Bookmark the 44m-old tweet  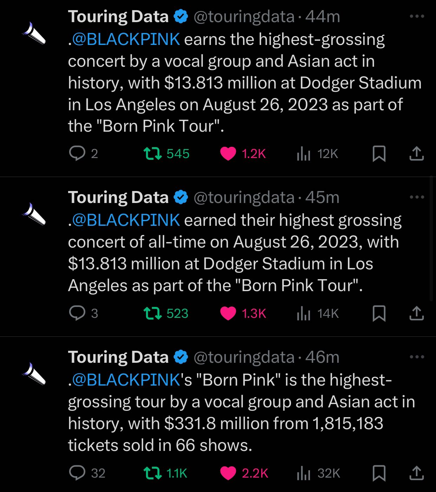click(379, 153)
